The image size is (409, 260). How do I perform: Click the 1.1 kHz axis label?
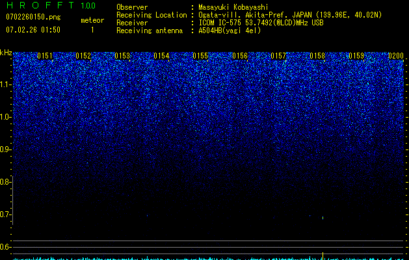pos(5,84)
